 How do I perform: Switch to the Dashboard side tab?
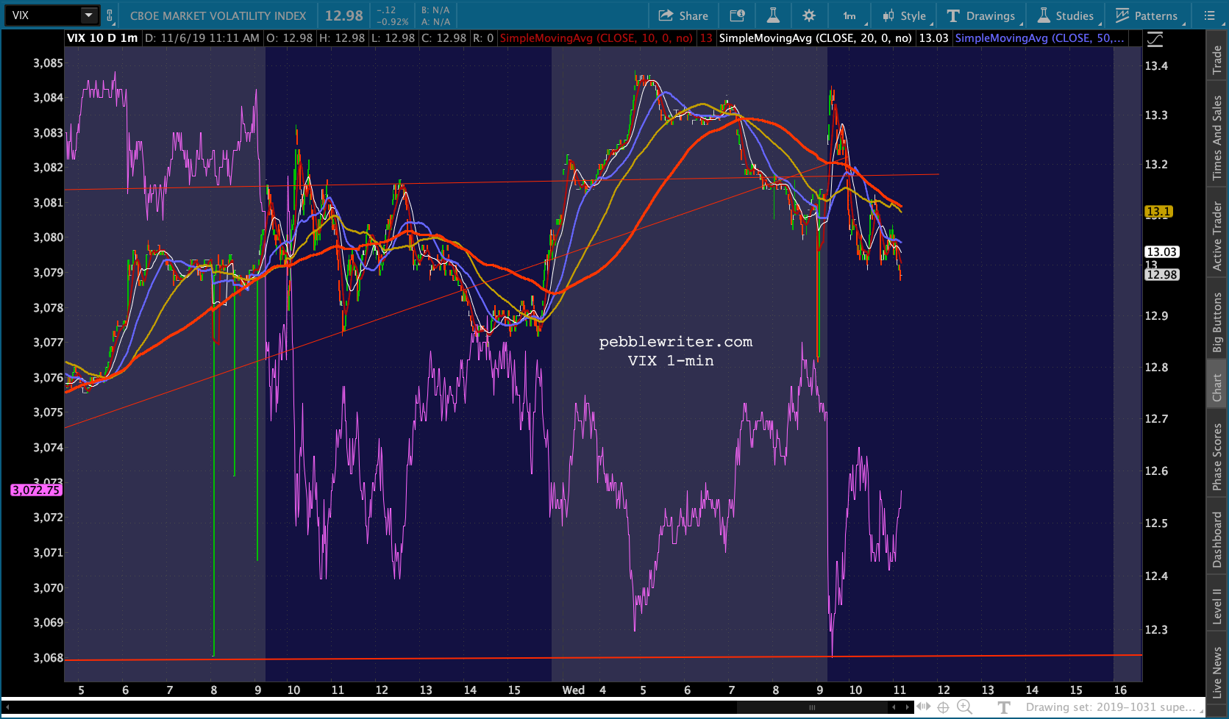click(1217, 540)
